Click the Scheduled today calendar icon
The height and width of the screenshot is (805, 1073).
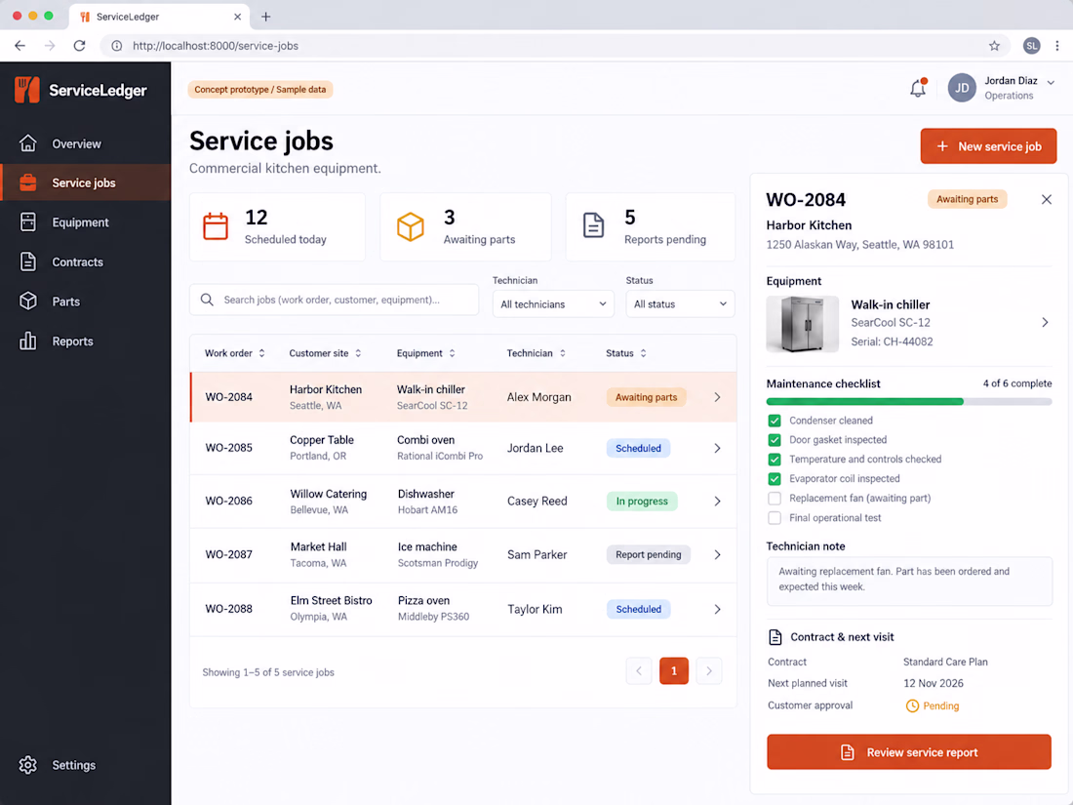[216, 226]
